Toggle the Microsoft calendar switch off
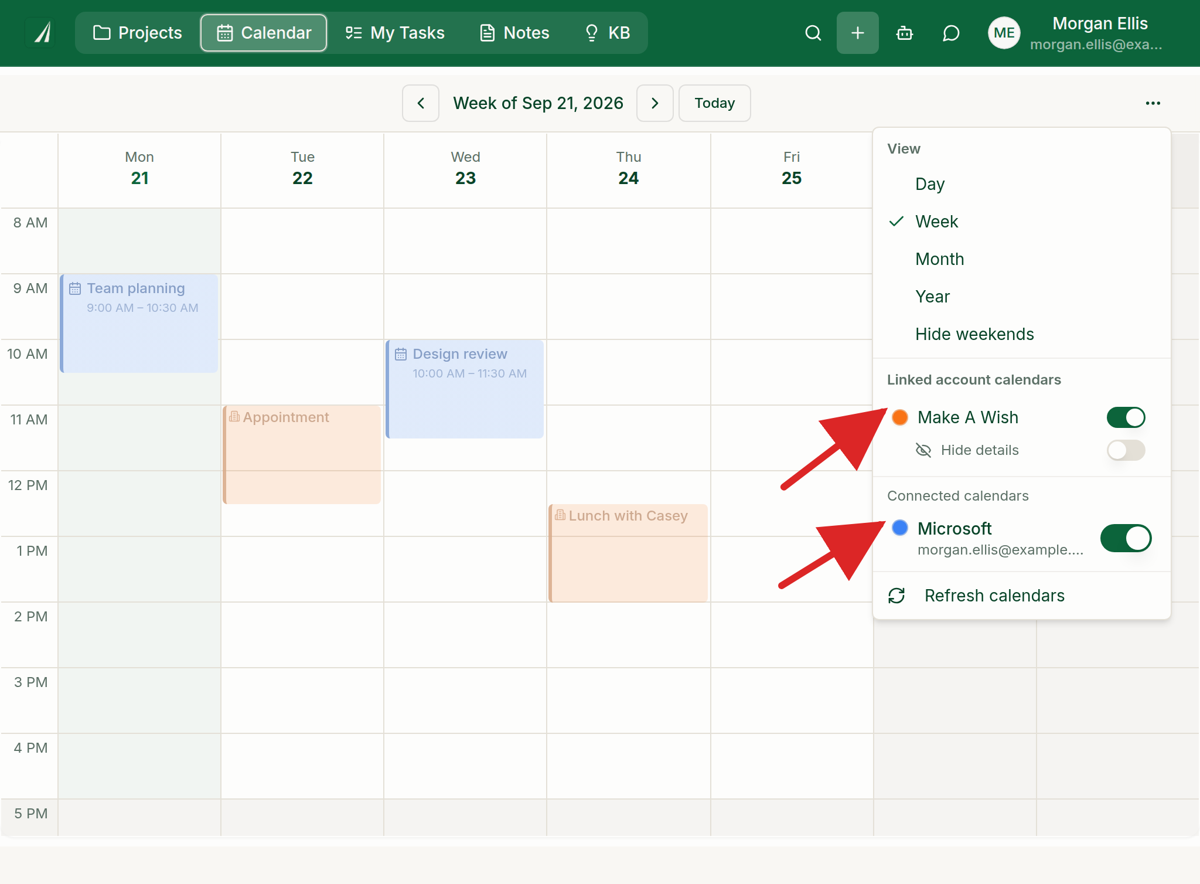This screenshot has width=1200, height=884. (1126, 538)
